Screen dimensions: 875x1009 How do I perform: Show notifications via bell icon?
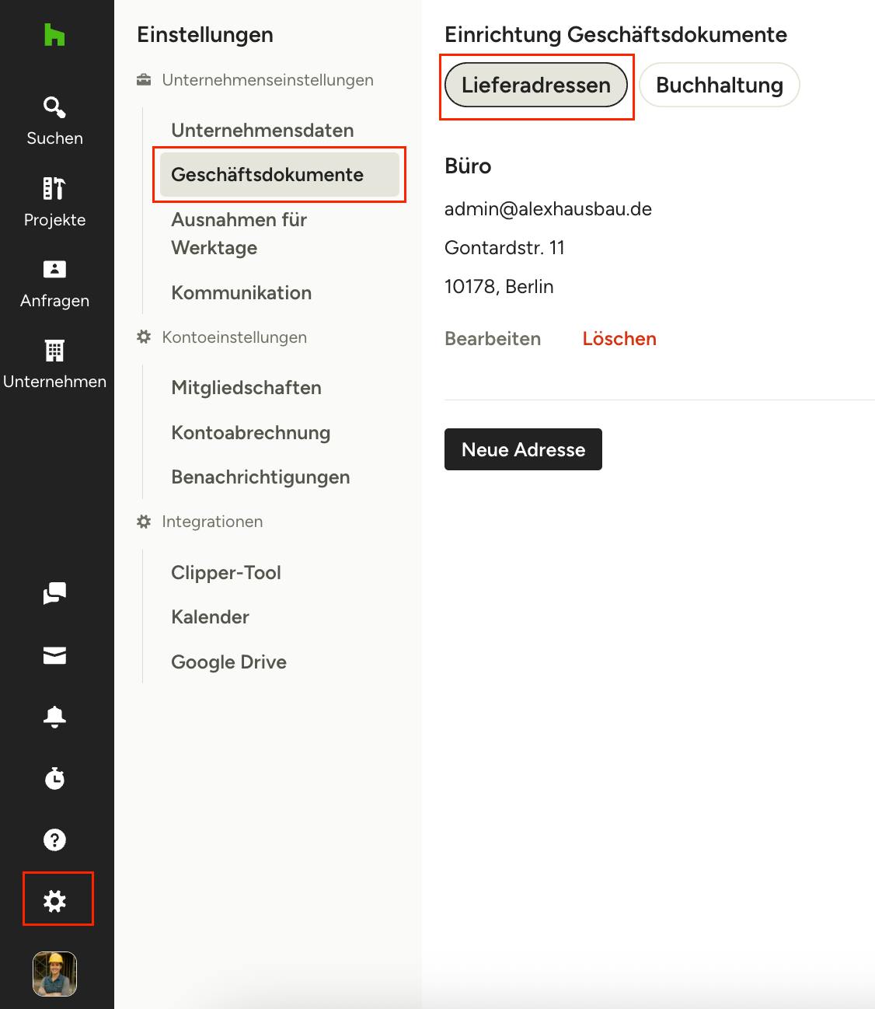[54, 717]
